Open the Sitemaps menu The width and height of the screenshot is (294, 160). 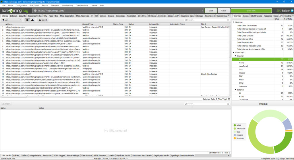(55, 5)
